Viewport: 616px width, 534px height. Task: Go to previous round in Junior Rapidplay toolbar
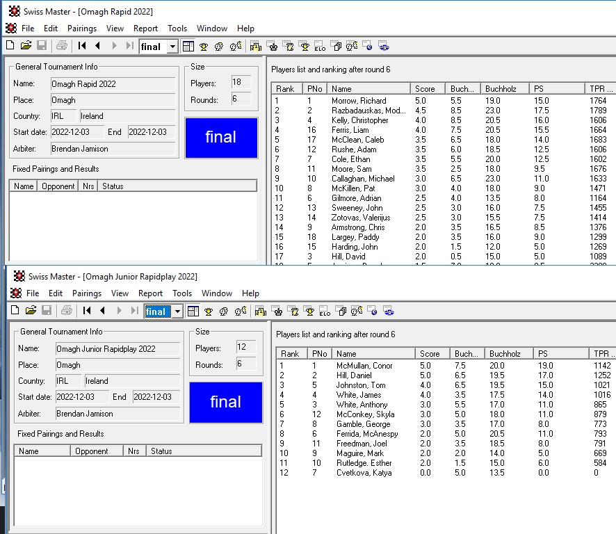pyautogui.click(x=103, y=311)
